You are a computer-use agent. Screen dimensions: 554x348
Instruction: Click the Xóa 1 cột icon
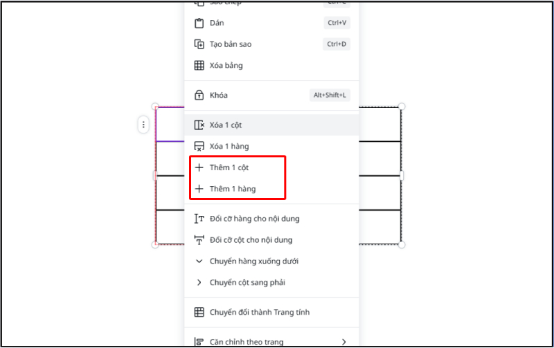click(199, 125)
